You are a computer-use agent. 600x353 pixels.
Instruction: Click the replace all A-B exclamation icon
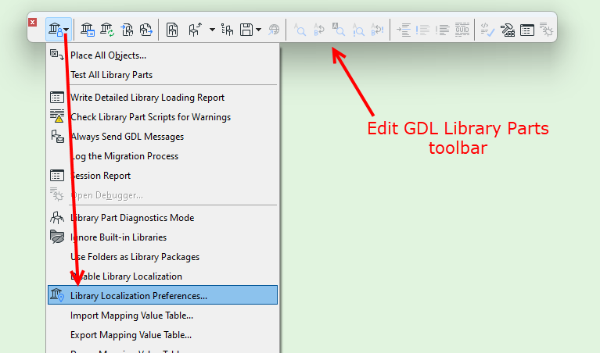pyautogui.click(x=377, y=30)
